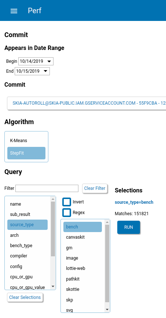Open the hamburger navigation menu
Image resolution: width=166 pixels, height=318 pixels.
(x=14, y=11)
